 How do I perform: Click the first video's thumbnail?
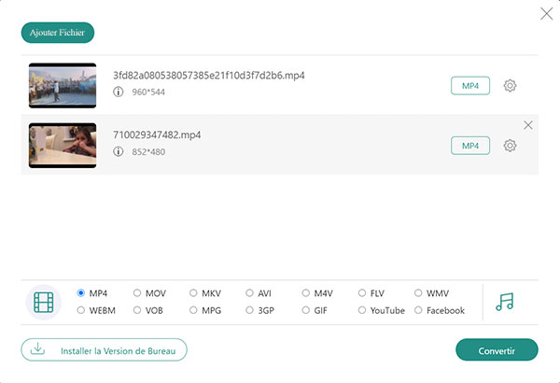click(x=63, y=85)
